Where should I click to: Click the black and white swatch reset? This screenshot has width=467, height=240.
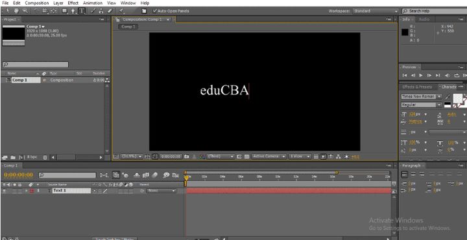coord(448,105)
